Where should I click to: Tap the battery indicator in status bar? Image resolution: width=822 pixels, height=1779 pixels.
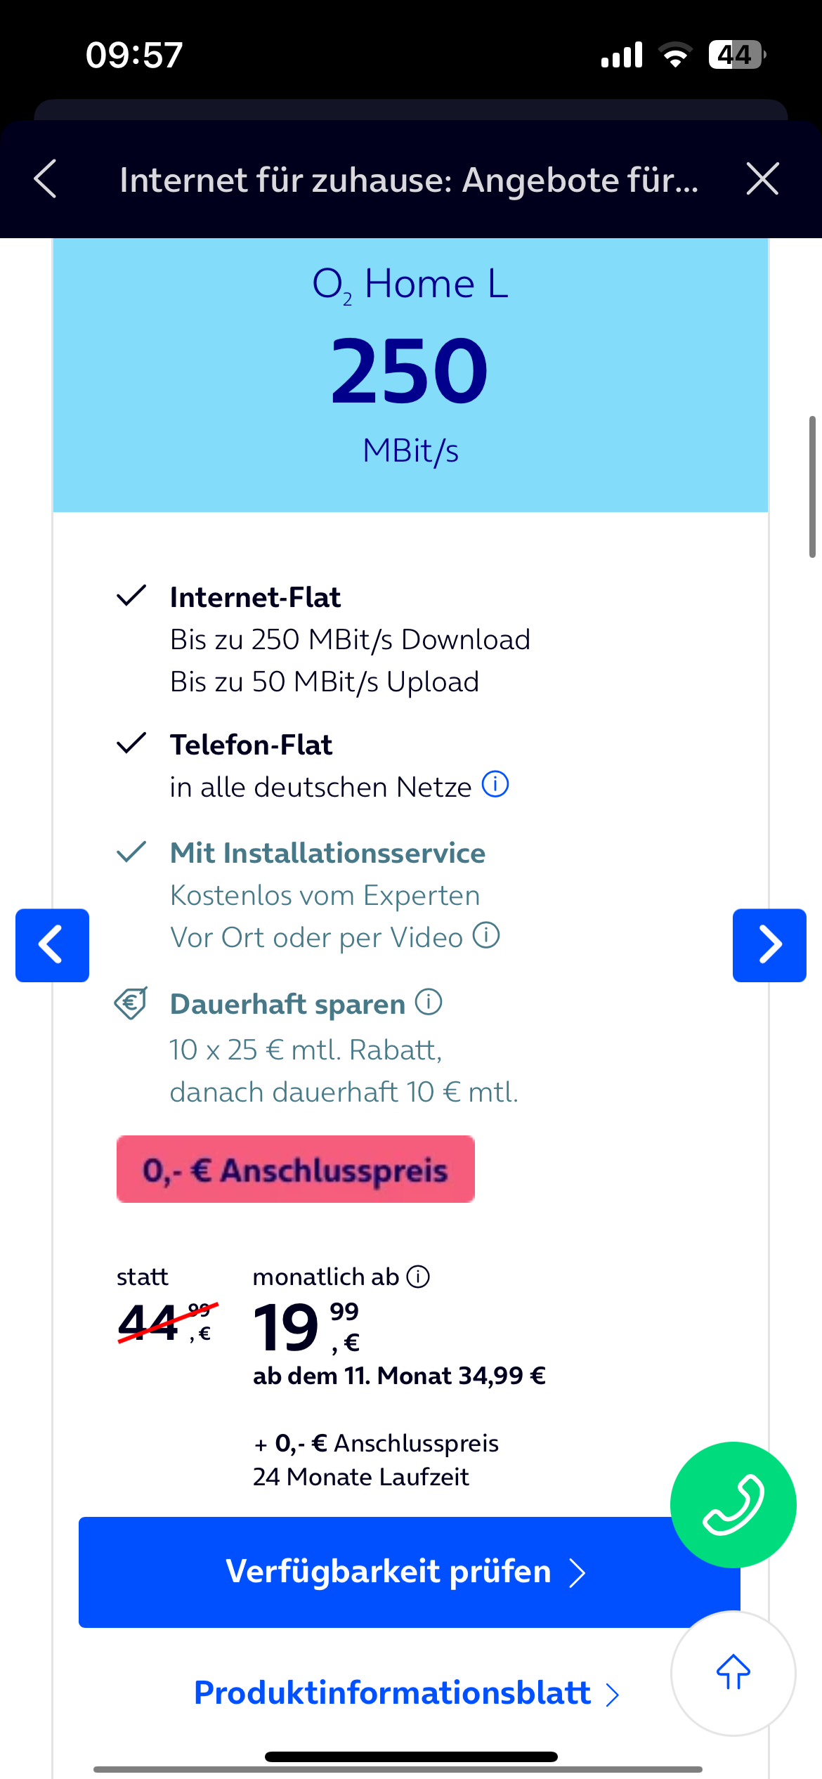pos(736,55)
